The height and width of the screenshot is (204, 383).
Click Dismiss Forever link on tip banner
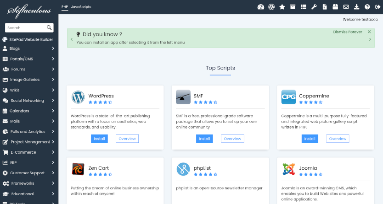[x=348, y=32]
